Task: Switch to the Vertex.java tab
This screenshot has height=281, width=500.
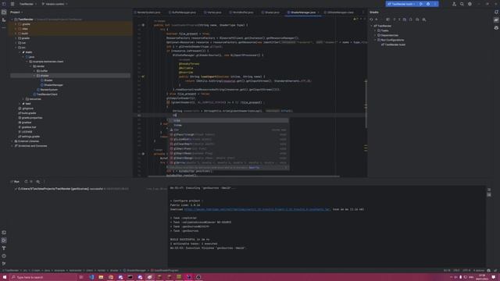Action: pyautogui.click(x=212, y=12)
